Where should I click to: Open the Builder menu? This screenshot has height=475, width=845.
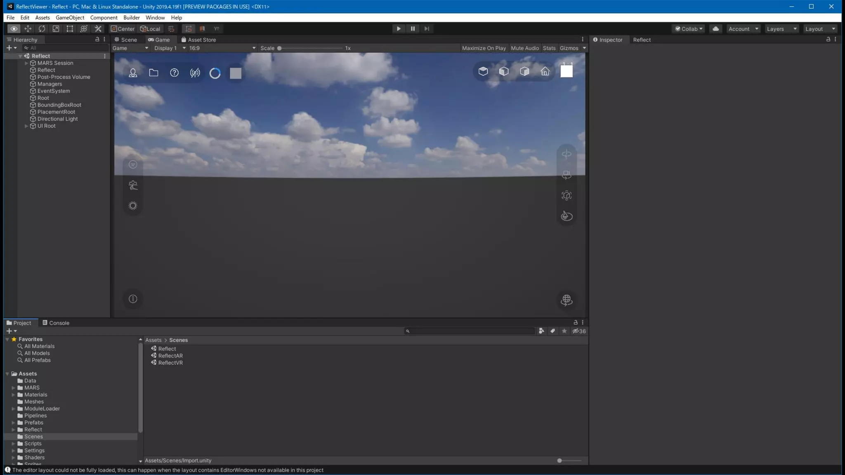click(x=131, y=18)
